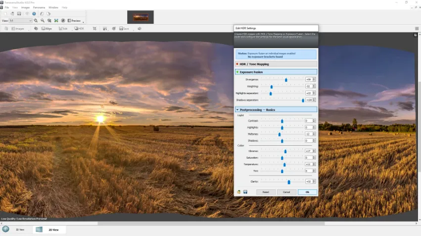
Task: Click the Align toolbar button
Action: coord(47,29)
